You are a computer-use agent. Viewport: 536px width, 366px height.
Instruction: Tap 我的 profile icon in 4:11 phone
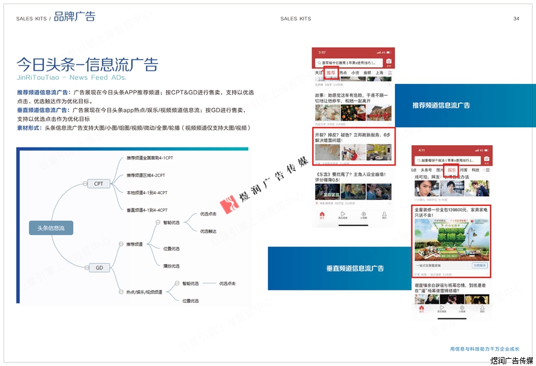[482, 309]
